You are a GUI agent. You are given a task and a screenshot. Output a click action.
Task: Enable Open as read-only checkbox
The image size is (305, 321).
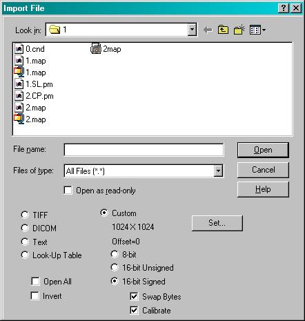pyautogui.click(x=68, y=191)
